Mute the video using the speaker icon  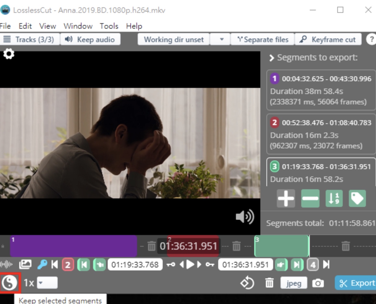pyautogui.click(x=245, y=217)
